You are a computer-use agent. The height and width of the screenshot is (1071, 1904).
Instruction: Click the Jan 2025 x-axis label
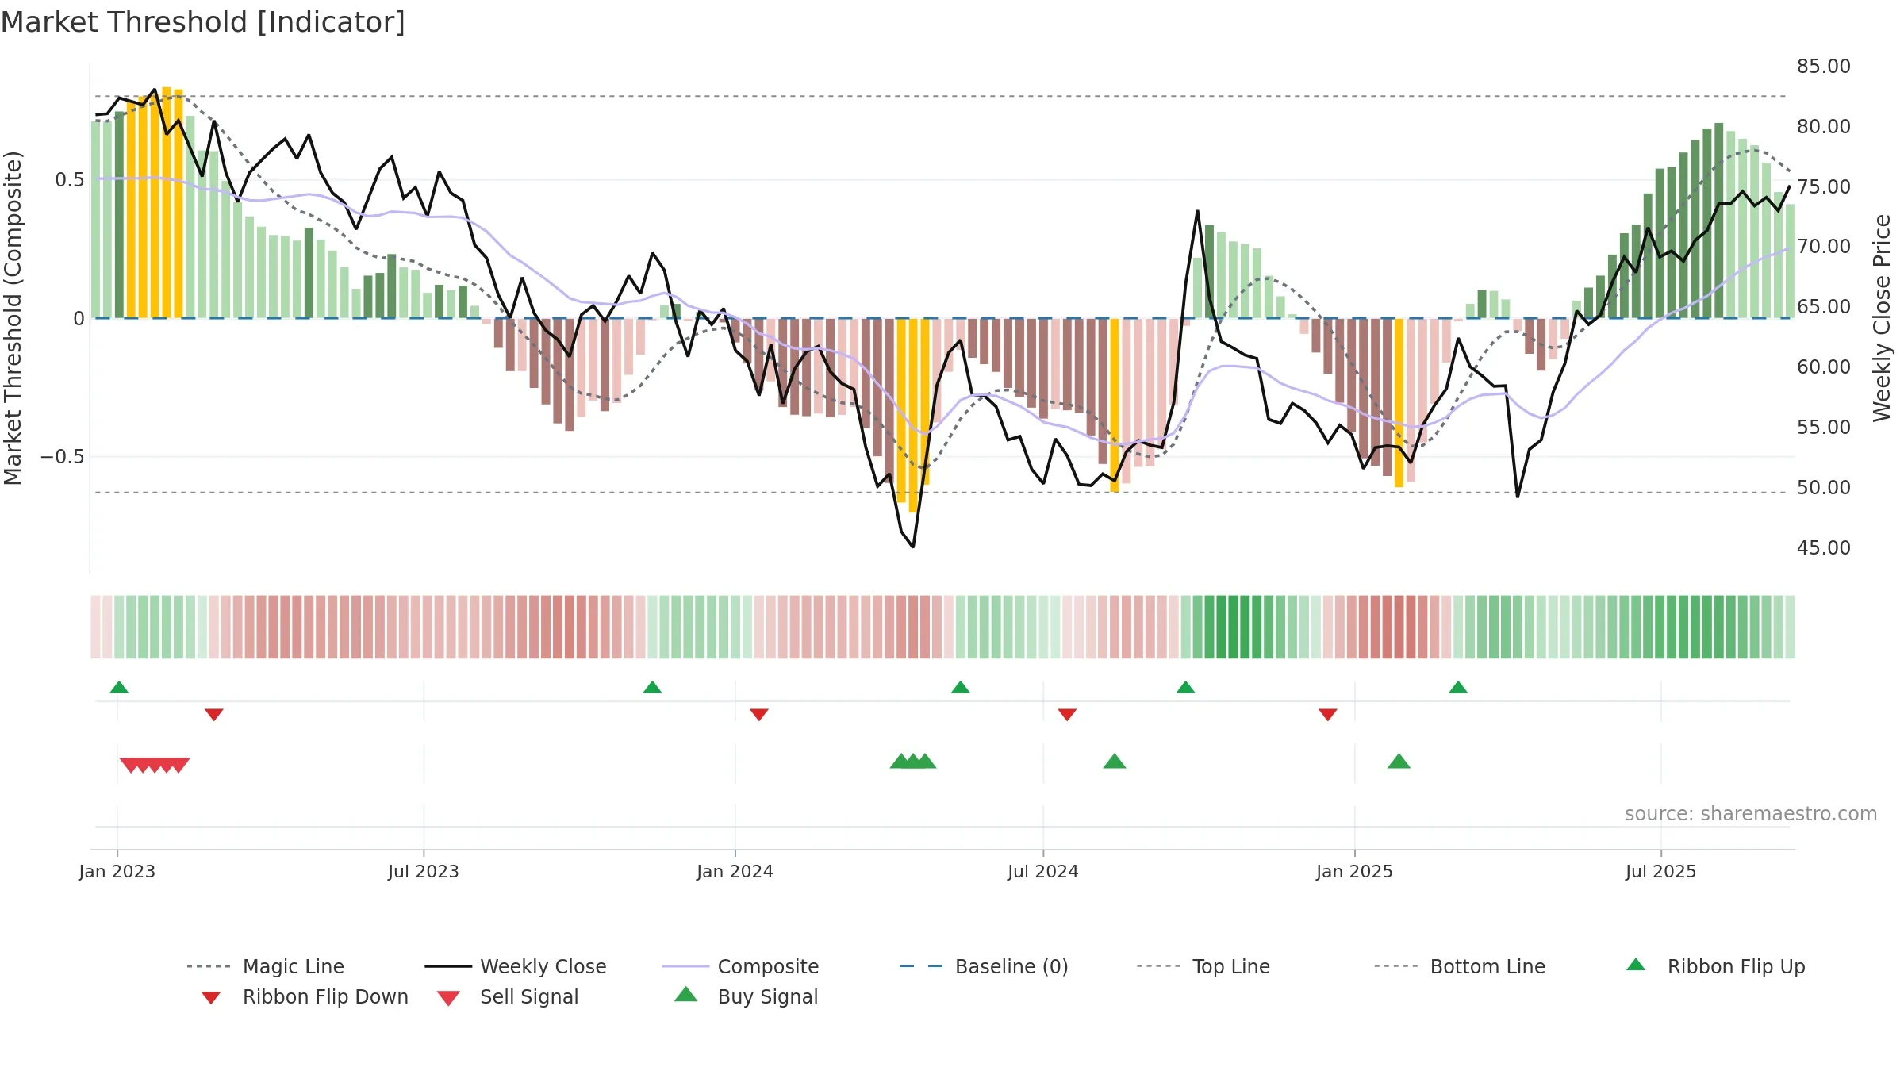(1354, 871)
